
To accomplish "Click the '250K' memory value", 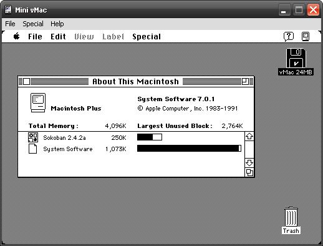I will point(118,138).
